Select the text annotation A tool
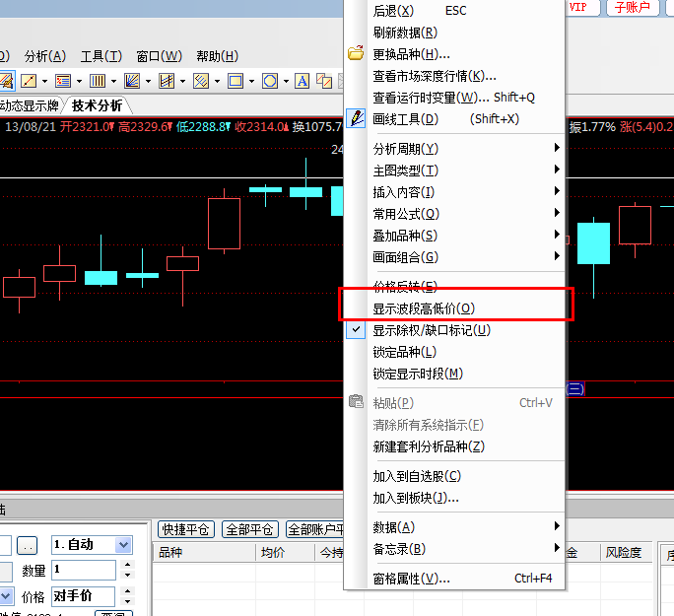This screenshot has height=616, width=674. (303, 81)
